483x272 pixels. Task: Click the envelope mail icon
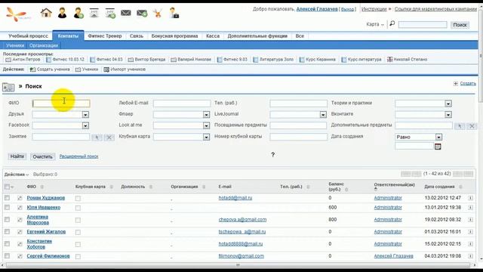[x=126, y=13]
